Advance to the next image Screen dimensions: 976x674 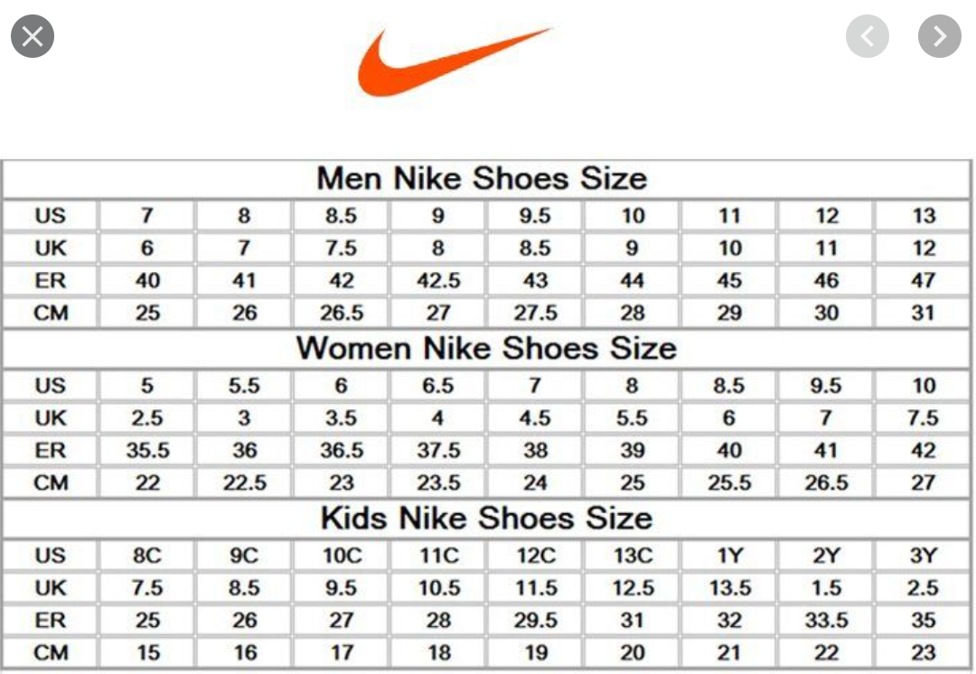tap(939, 36)
